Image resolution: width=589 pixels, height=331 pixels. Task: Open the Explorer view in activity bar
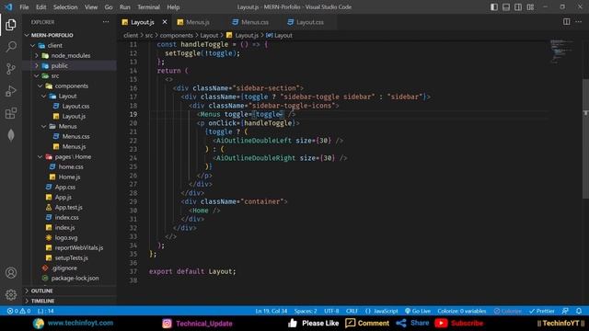click(x=11, y=25)
